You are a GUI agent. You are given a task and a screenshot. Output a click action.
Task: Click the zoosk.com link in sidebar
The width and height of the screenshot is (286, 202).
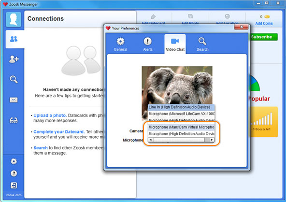click(14, 195)
